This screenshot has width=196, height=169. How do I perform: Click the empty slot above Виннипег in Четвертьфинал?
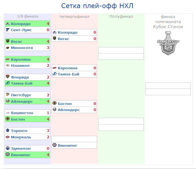(x=74, y=139)
